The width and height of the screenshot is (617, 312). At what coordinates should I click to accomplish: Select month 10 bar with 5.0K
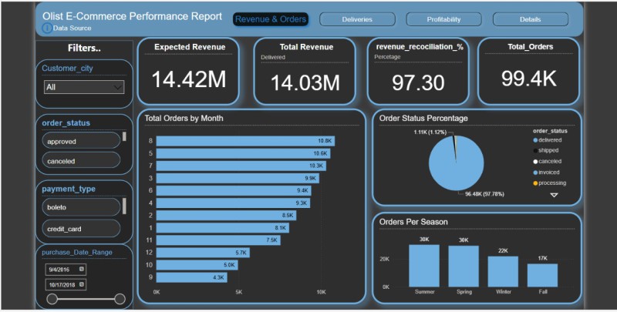click(x=197, y=265)
